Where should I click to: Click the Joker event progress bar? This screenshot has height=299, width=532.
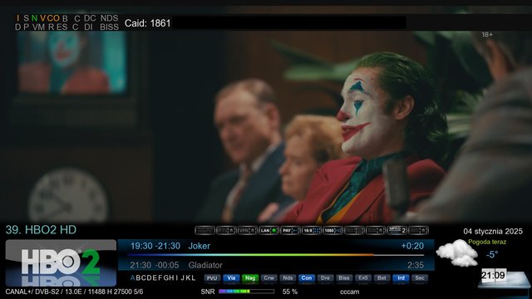(x=276, y=255)
